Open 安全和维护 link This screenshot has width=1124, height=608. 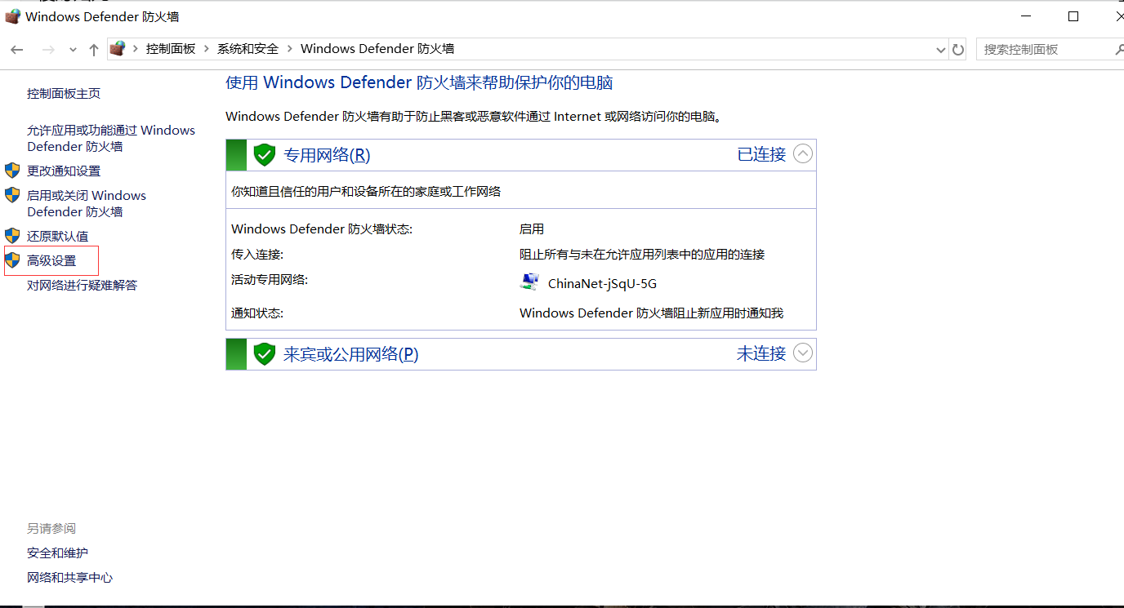point(57,553)
